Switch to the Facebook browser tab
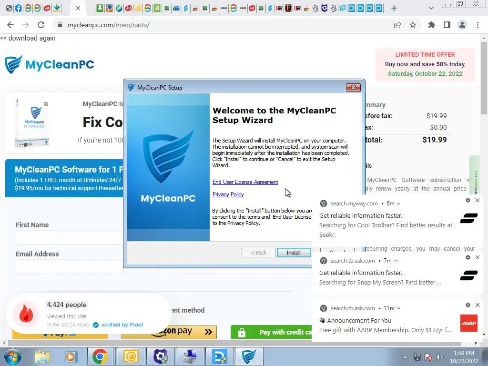Screen dimensions: 488x366 coord(19,9)
